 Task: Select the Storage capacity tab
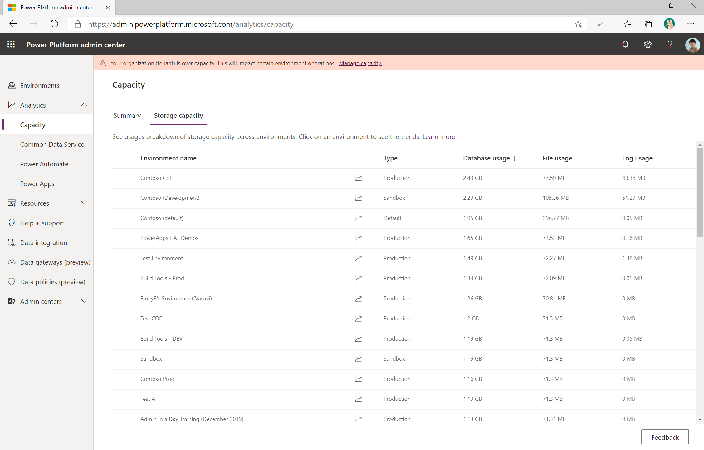tap(178, 115)
